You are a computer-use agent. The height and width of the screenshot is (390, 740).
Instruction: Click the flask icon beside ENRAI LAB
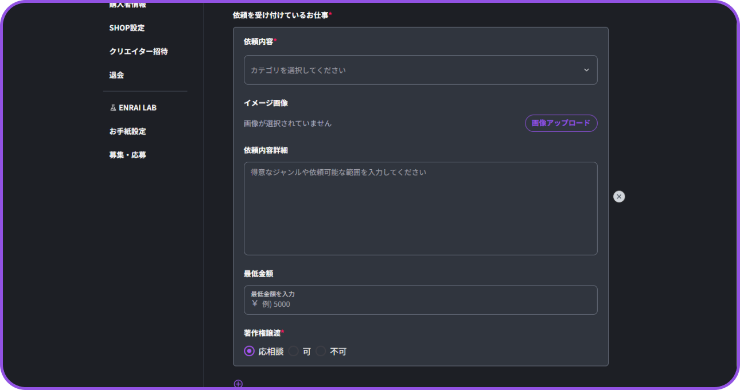(x=113, y=108)
